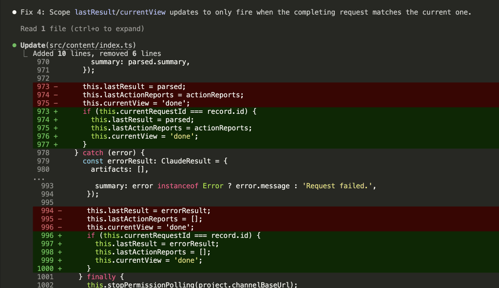Click the minus icon on removed line 973
Image resolution: width=499 pixels, height=288 pixels.
[55, 86]
